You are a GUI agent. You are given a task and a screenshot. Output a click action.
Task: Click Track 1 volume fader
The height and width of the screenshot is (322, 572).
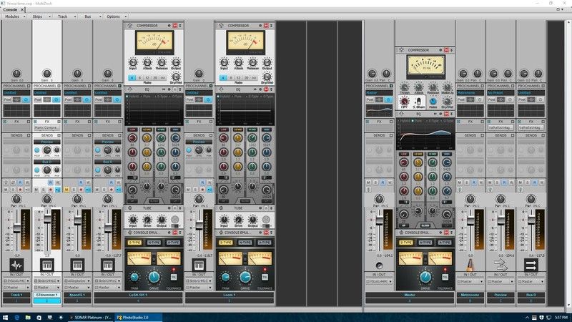[x=16, y=228]
